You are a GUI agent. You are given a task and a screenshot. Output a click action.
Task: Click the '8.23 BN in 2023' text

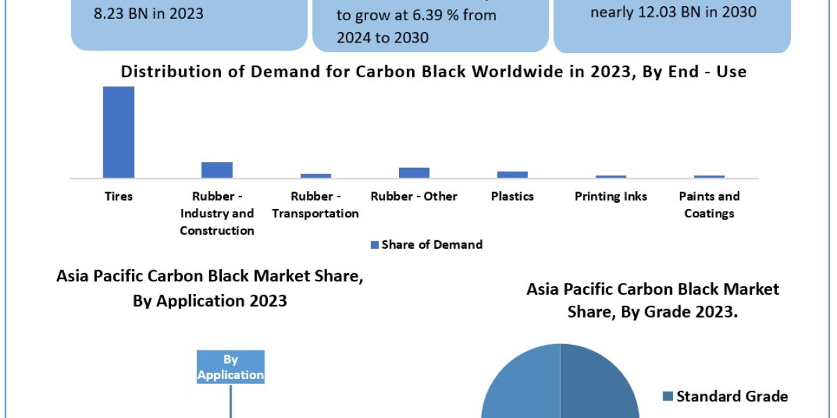(x=149, y=13)
